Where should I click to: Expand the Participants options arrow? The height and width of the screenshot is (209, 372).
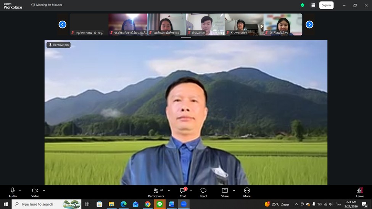pos(169,190)
